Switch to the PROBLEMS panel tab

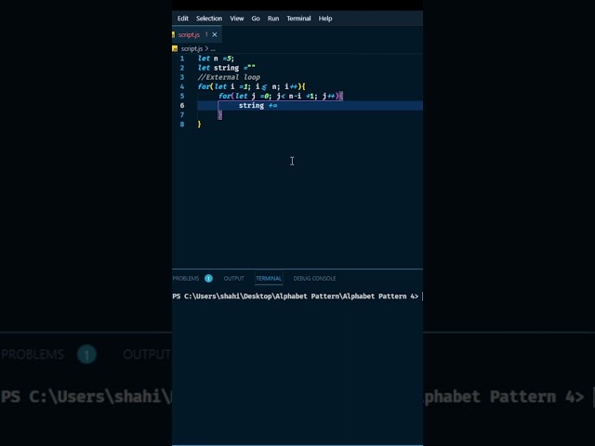pos(186,279)
